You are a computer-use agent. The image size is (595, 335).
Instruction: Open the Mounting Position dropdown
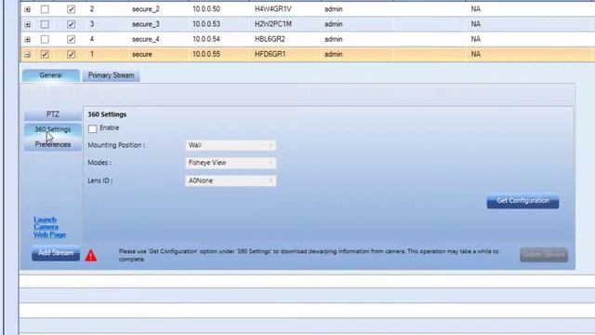coord(231,145)
